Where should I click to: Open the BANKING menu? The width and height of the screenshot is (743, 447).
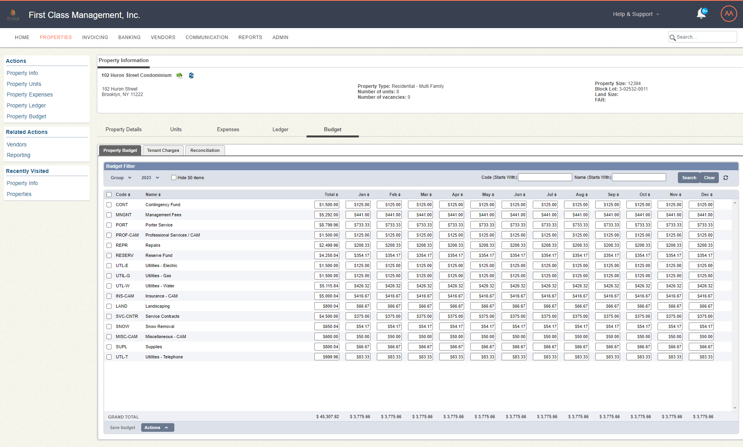pyautogui.click(x=129, y=37)
